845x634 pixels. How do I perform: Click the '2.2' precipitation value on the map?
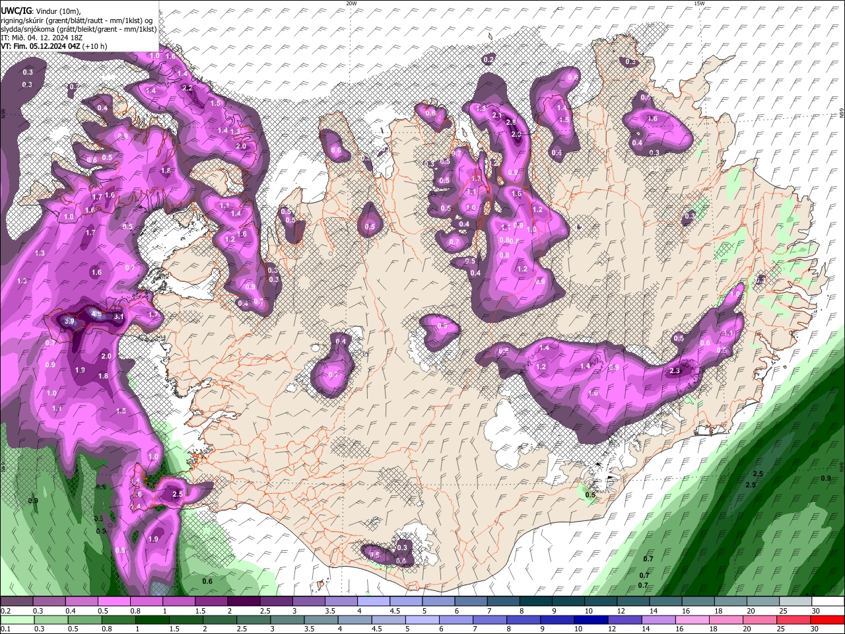point(187,88)
